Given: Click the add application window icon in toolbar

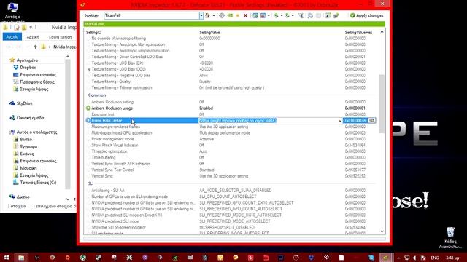Looking at the screenshot, I should (x=255, y=15).
